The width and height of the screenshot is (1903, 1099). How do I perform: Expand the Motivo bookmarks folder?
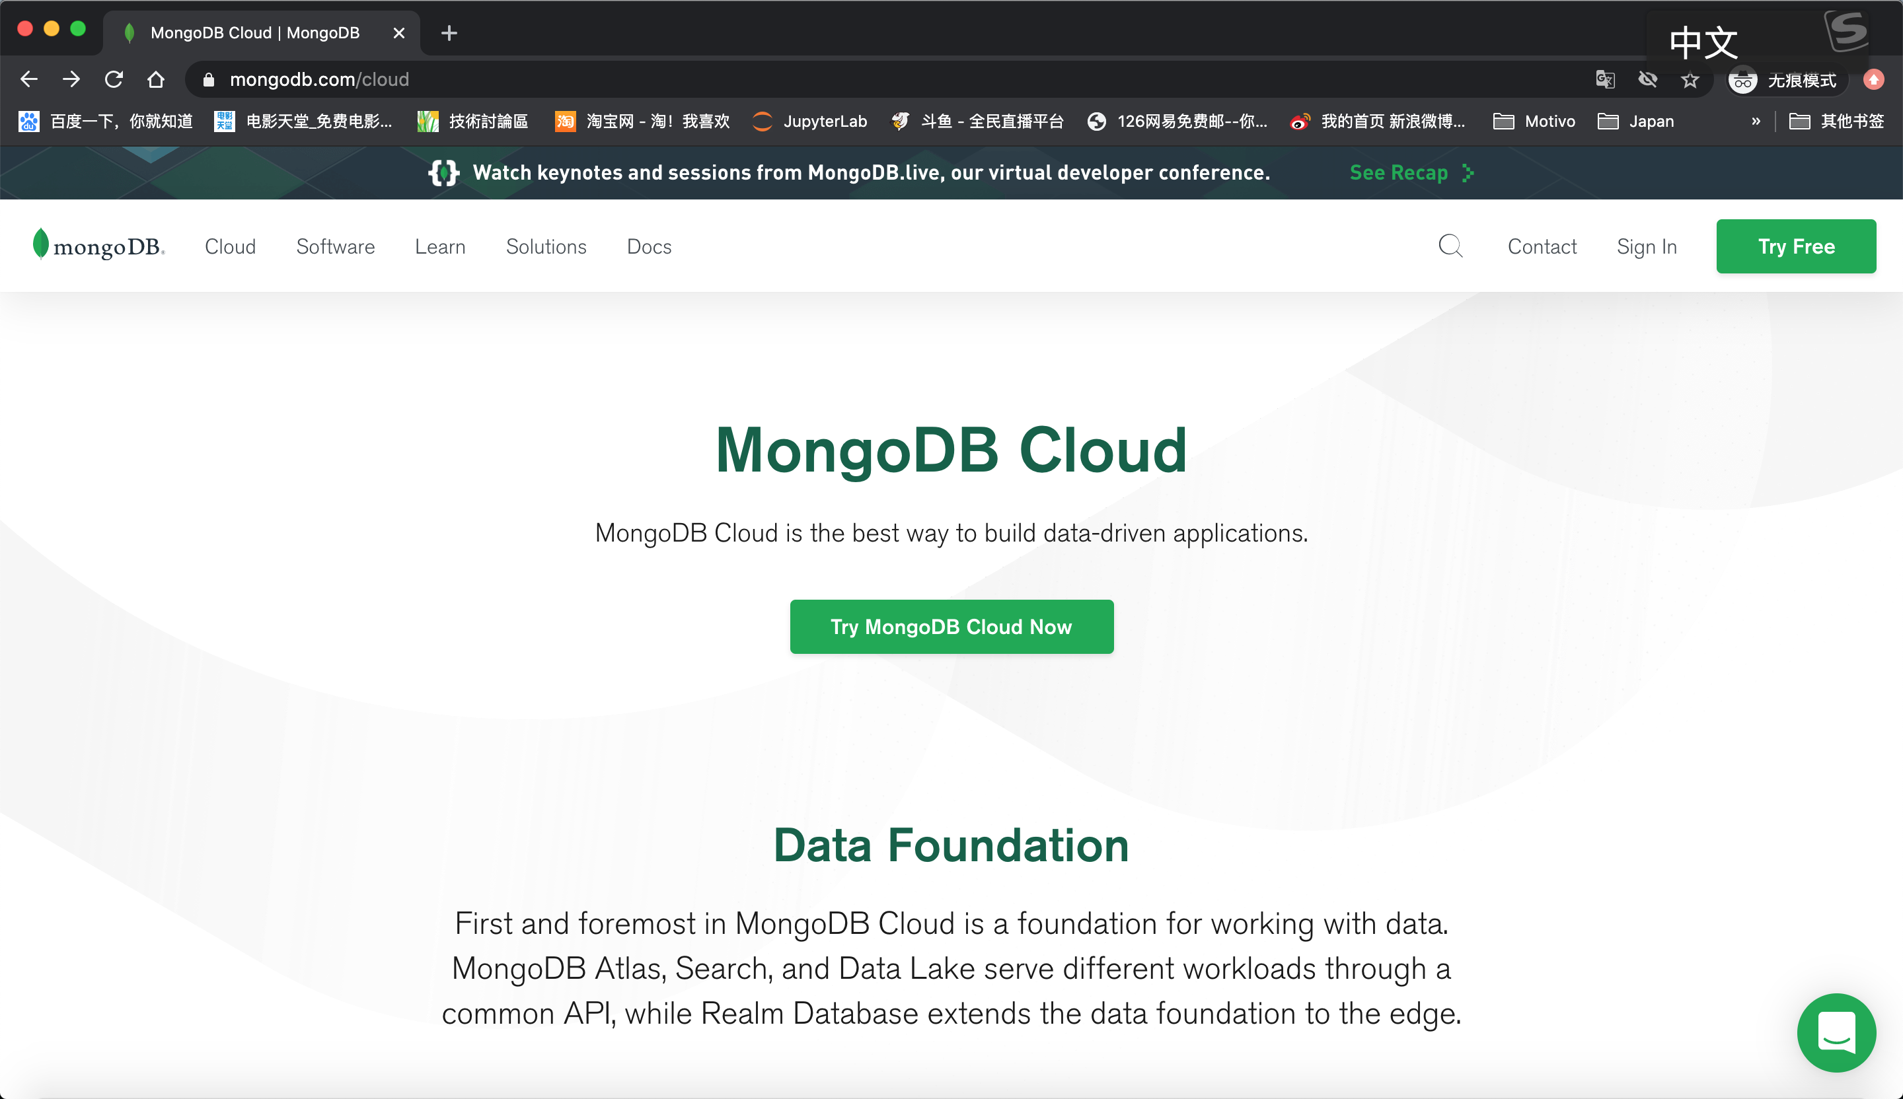(x=1534, y=121)
